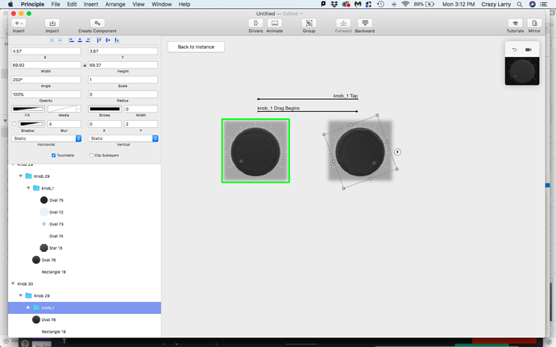Click the Group toolbar icon
The image size is (556, 347).
tap(309, 23)
